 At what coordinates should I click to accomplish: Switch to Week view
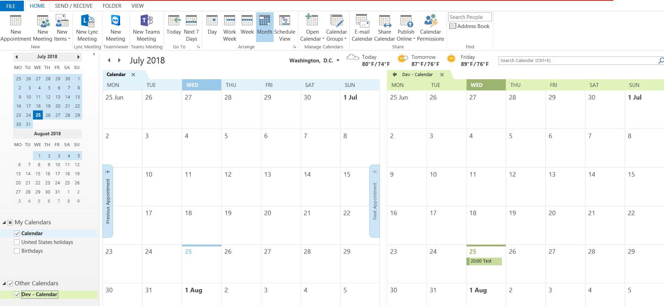point(247,25)
